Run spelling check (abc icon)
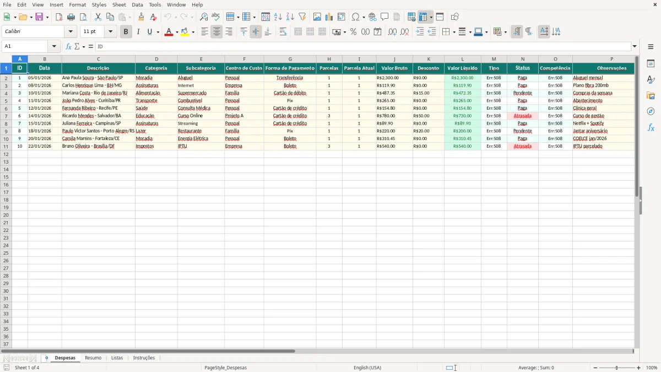 pyautogui.click(x=215, y=17)
